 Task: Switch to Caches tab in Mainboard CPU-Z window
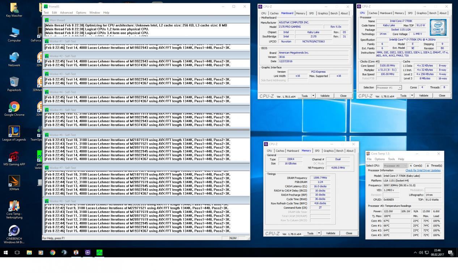click(274, 13)
